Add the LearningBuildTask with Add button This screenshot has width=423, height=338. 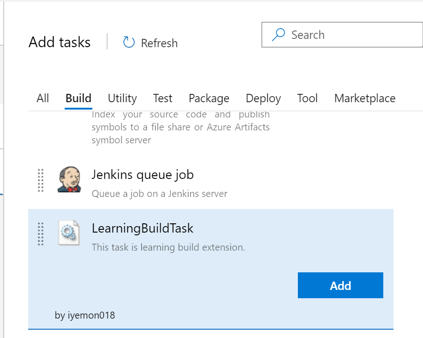[x=340, y=285]
